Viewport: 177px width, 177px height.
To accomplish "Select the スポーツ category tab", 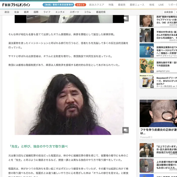I will (74, 12).
